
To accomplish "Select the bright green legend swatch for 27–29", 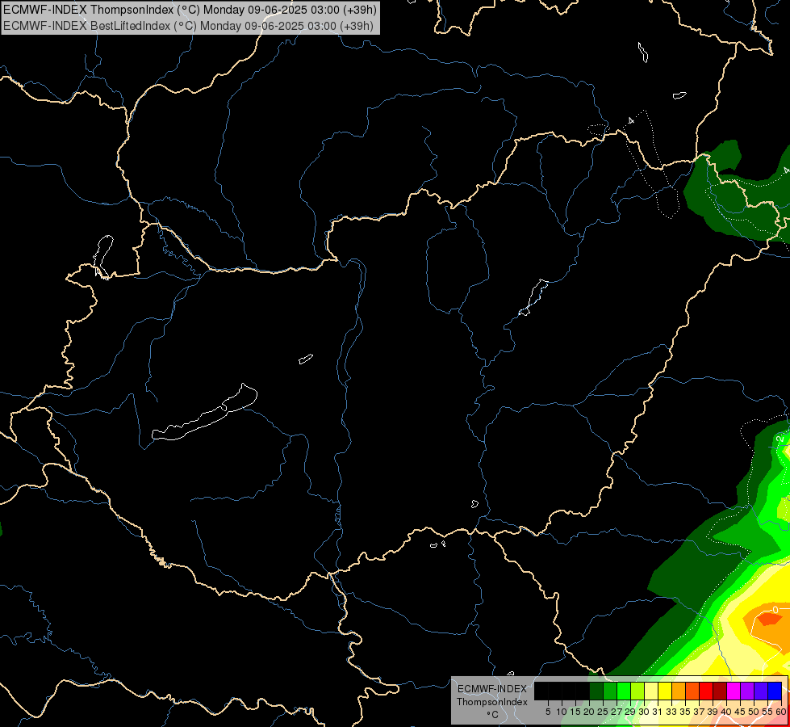I will click(x=624, y=691).
